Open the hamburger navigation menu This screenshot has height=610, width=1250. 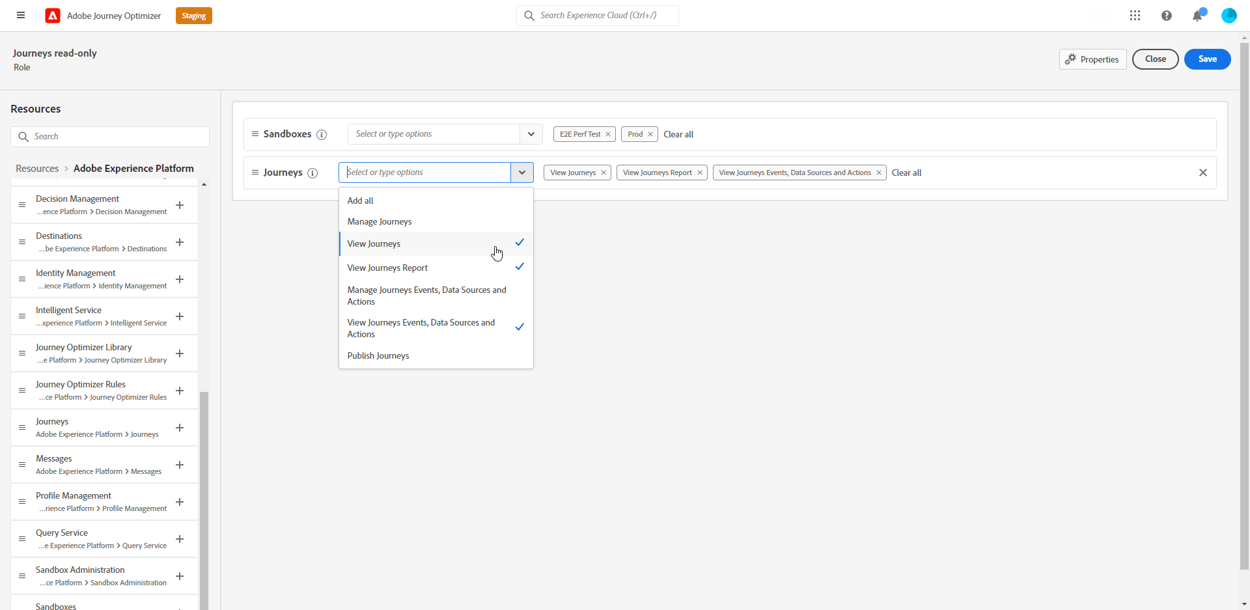click(21, 15)
